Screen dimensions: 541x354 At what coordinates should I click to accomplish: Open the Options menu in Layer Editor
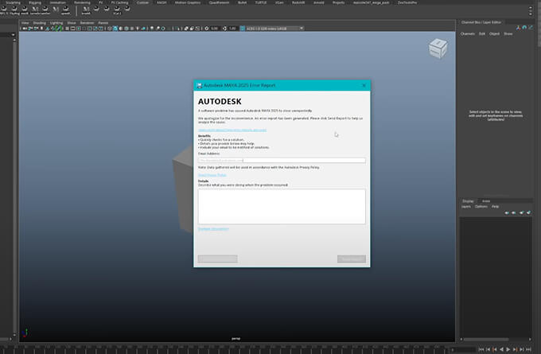(x=481, y=206)
